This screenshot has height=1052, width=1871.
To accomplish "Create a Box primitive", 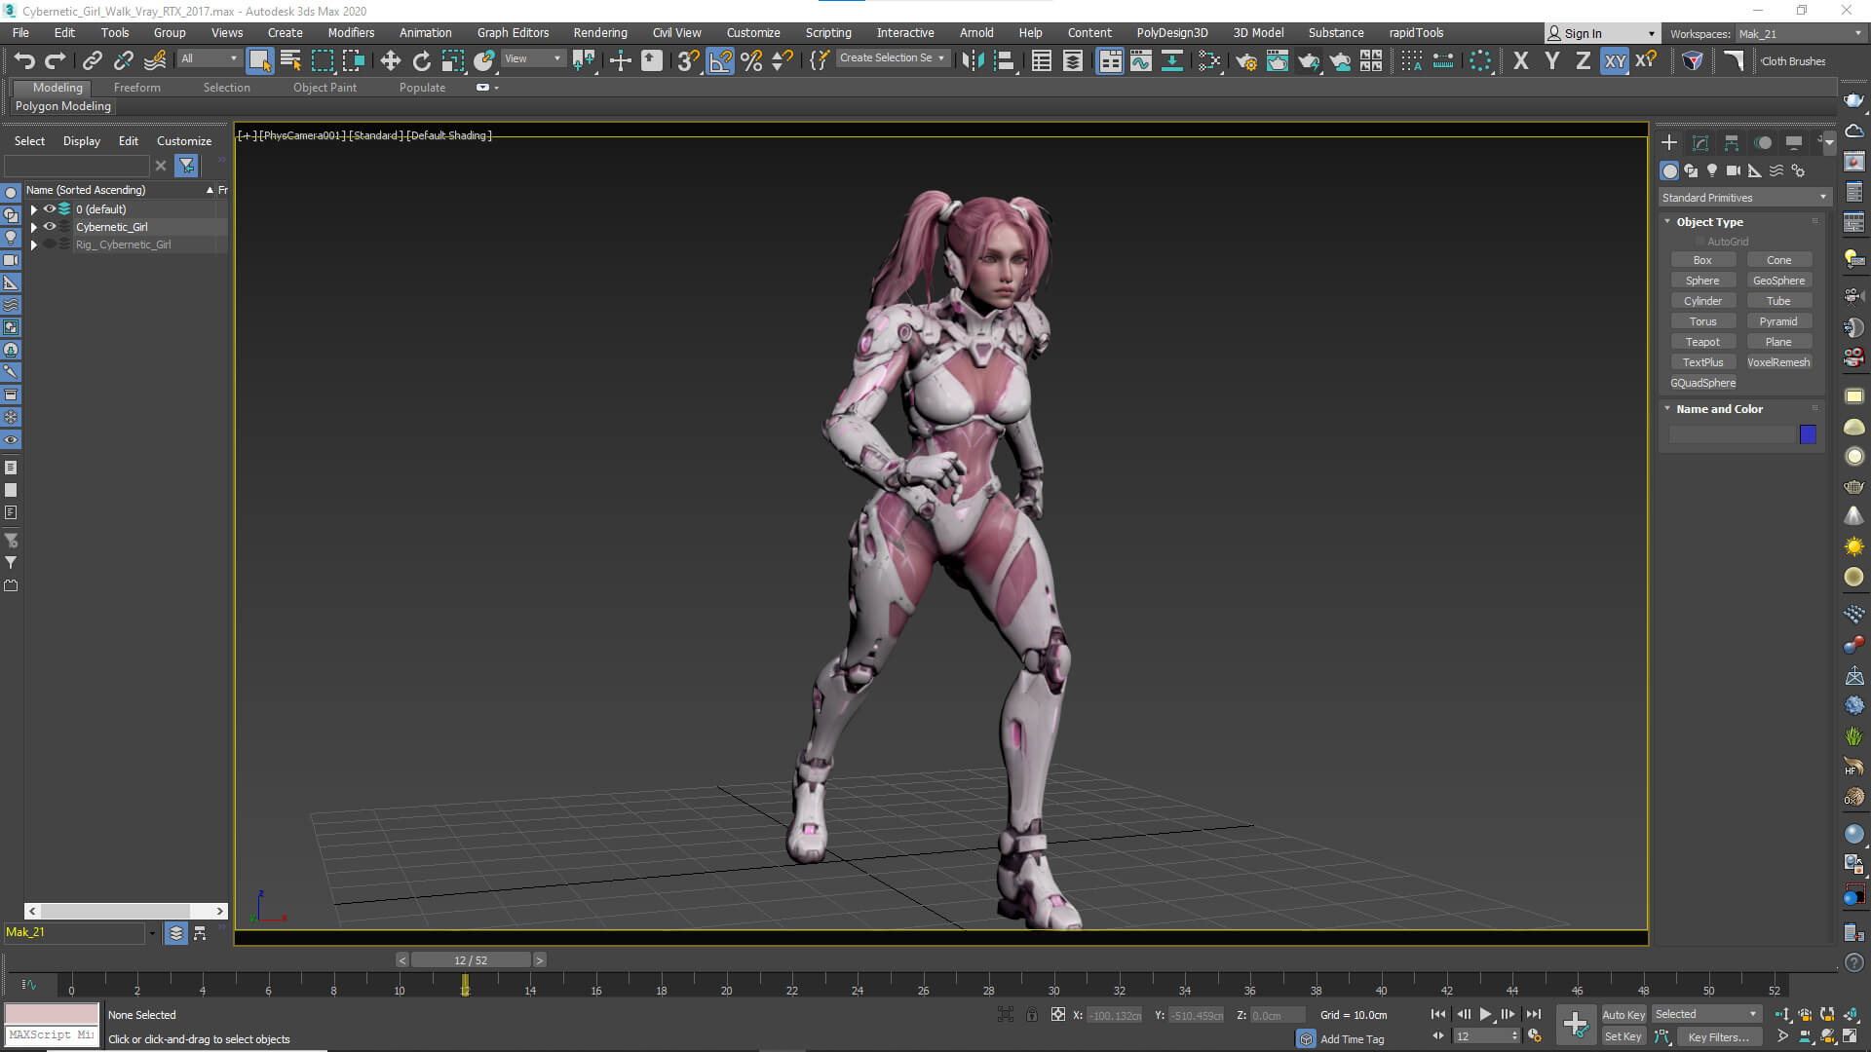I will click(x=1702, y=260).
